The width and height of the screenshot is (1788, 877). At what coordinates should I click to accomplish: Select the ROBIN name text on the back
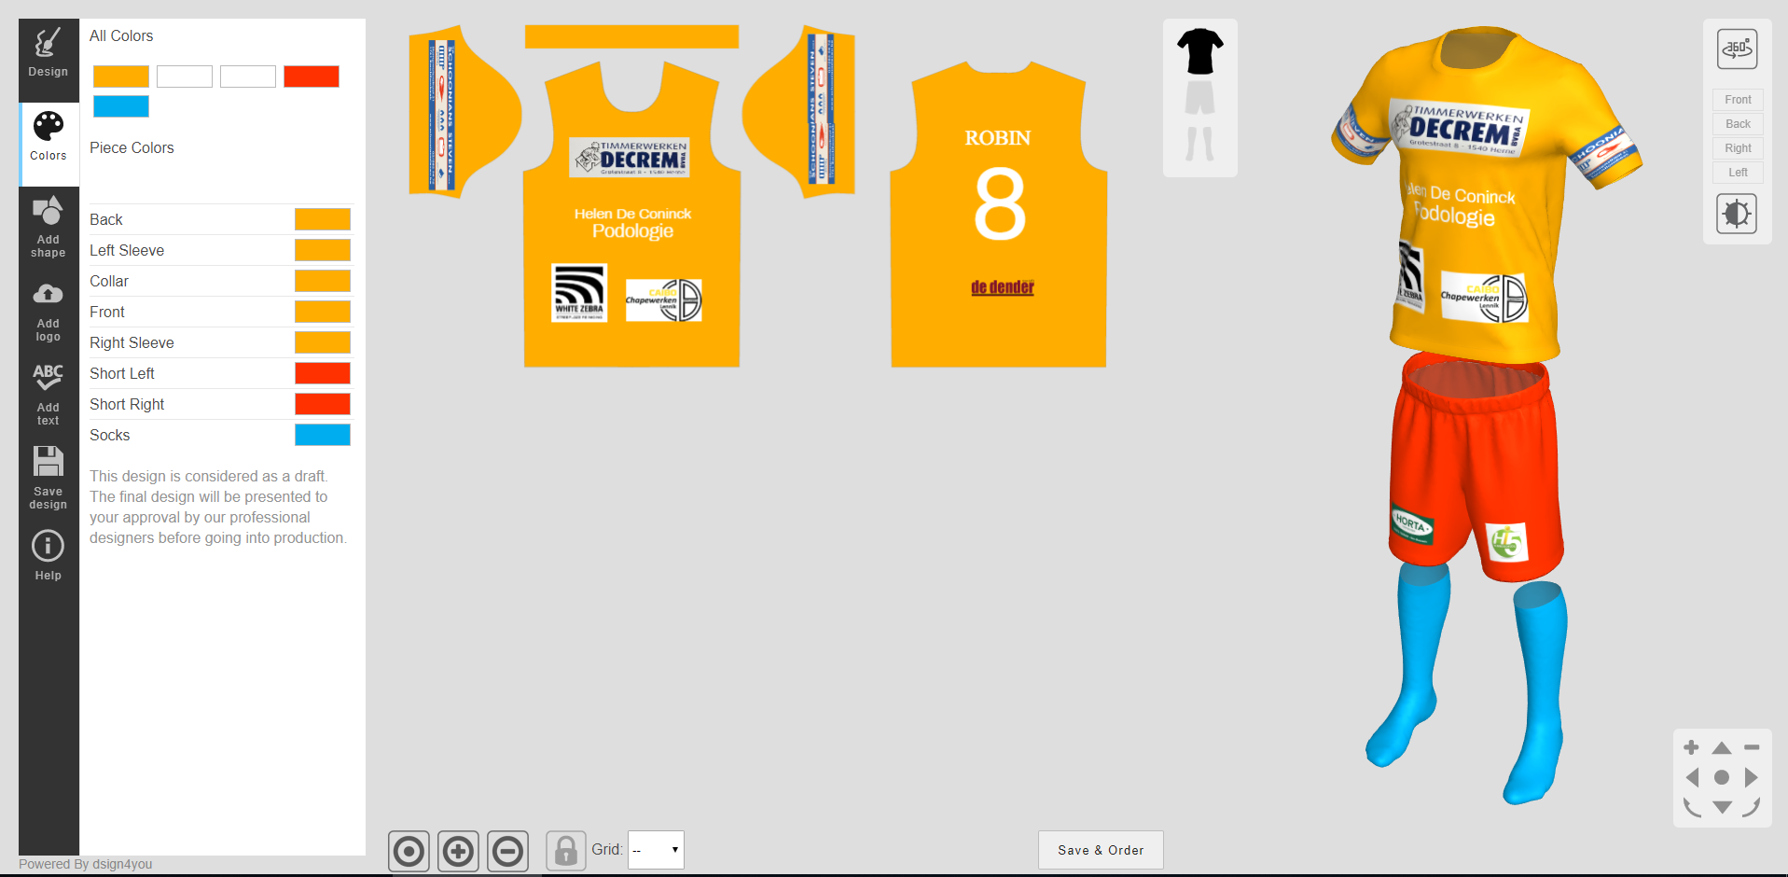(997, 138)
